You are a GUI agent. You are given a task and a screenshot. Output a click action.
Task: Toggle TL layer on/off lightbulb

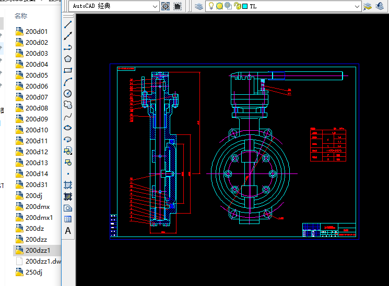(211, 6)
